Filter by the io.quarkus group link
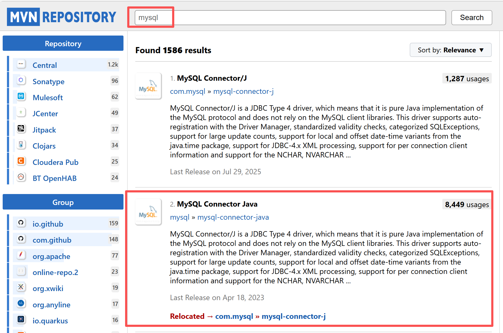 point(50,321)
